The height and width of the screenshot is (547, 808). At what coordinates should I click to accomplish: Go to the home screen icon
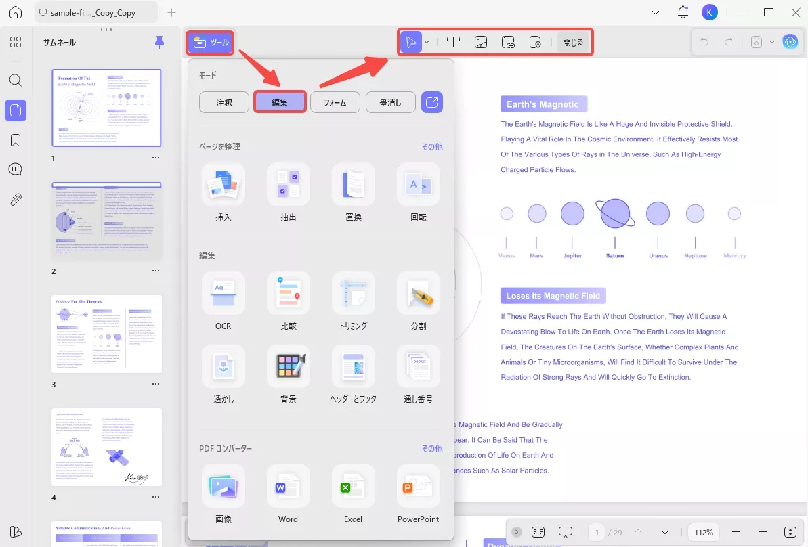[x=16, y=12]
